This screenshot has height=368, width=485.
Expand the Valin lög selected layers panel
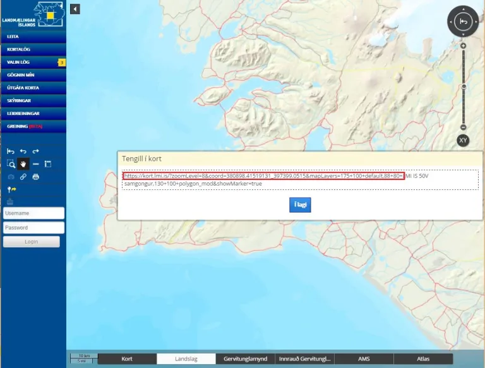[33, 62]
